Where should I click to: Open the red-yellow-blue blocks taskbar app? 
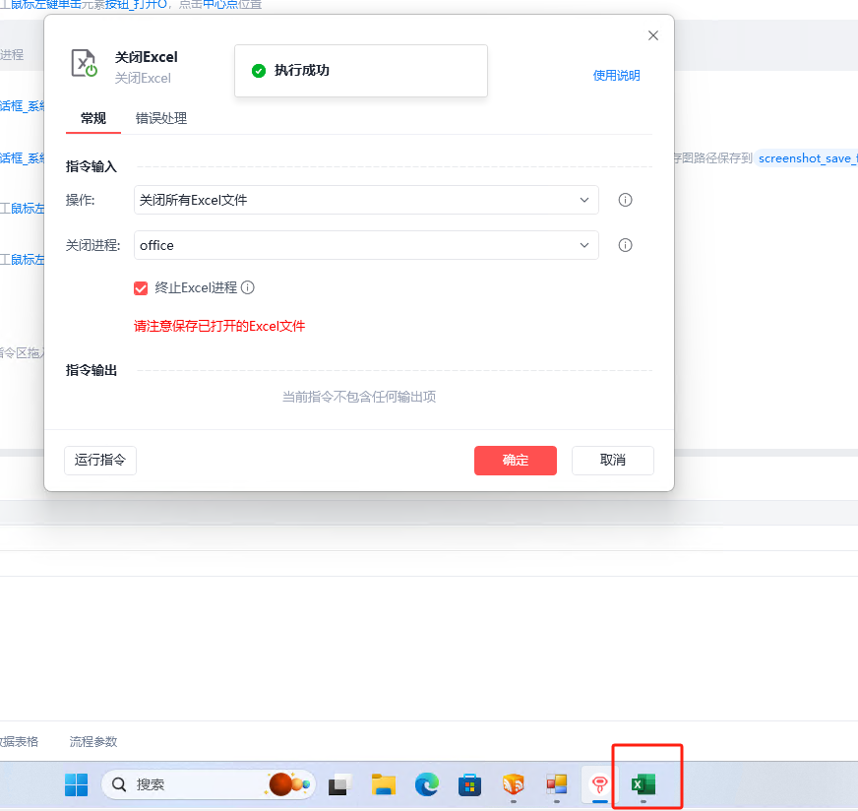[557, 784]
